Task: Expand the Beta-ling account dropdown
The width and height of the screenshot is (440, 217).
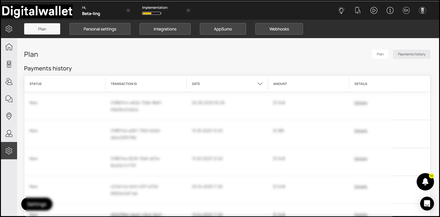Action: pyautogui.click(x=128, y=10)
